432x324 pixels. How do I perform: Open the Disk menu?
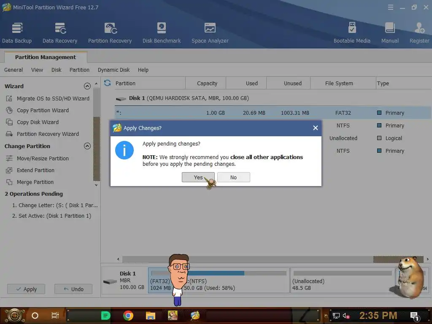click(x=56, y=70)
